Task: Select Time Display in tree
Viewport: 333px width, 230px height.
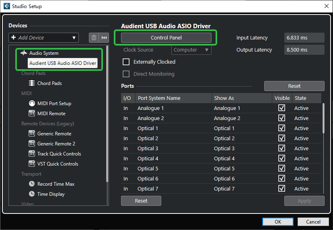Action: [x=51, y=194]
